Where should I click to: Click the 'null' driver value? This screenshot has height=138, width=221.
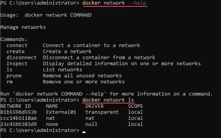pos(92,124)
